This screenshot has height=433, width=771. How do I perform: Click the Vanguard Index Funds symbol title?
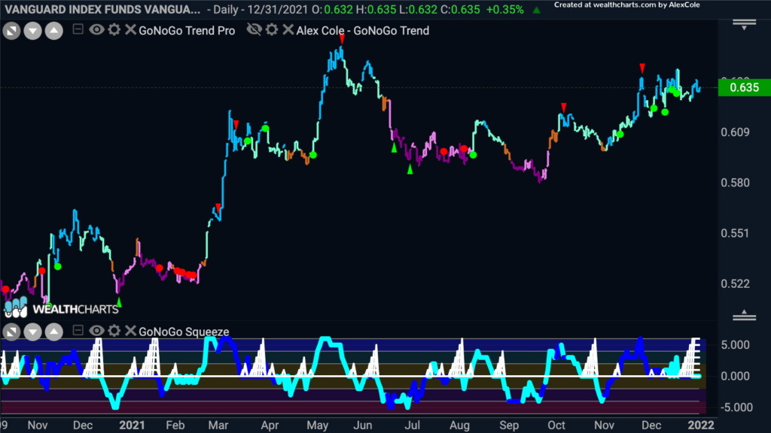102,9
